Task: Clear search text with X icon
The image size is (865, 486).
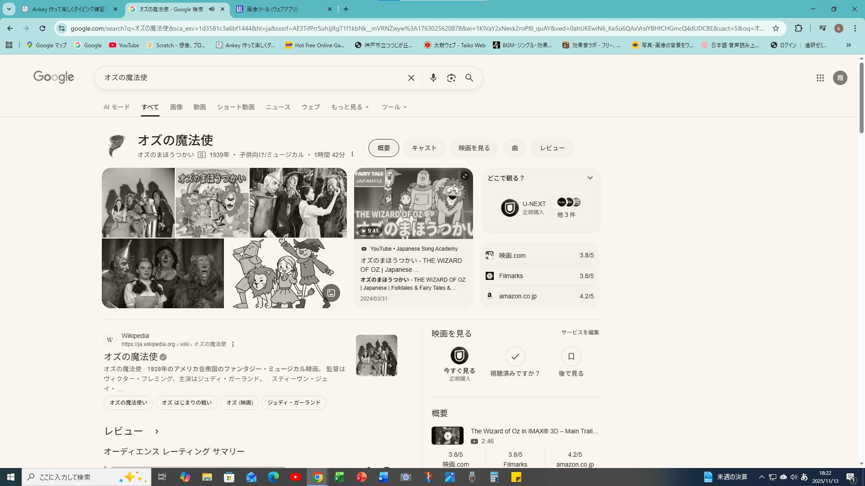Action: pyautogui.click(x=411, y=78)
